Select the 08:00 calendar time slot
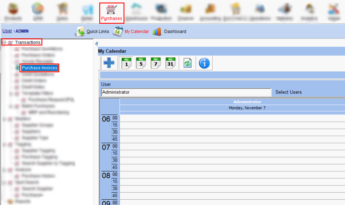The height and width of the screenshot is (205, 345). pos(231,175)
